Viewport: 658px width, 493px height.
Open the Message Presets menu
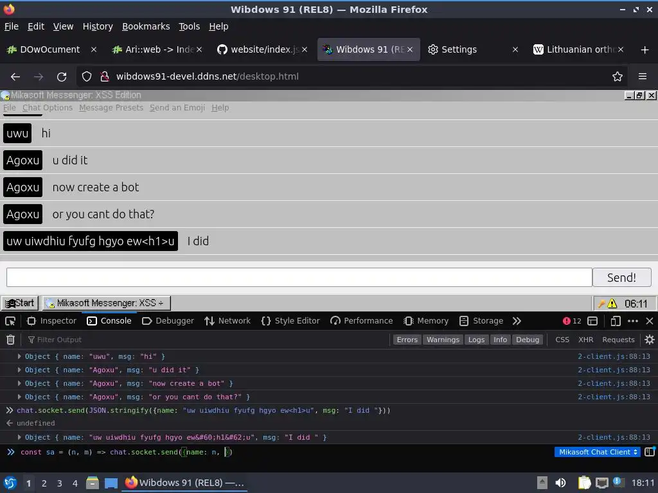click(111, 108)
